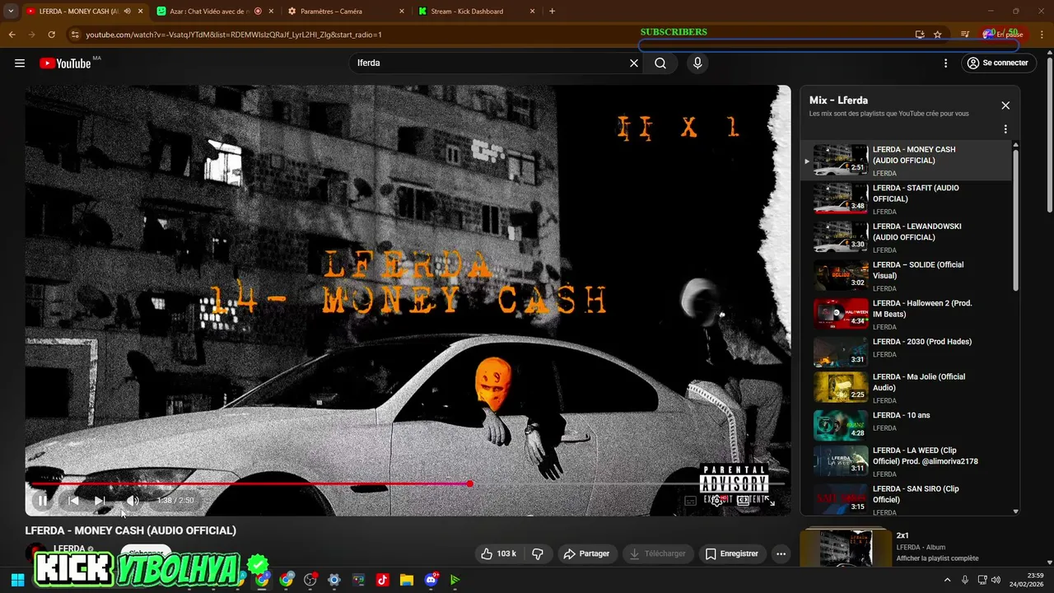
Task: Save video with Enregistrer button
Action: [x=731, y=553]
